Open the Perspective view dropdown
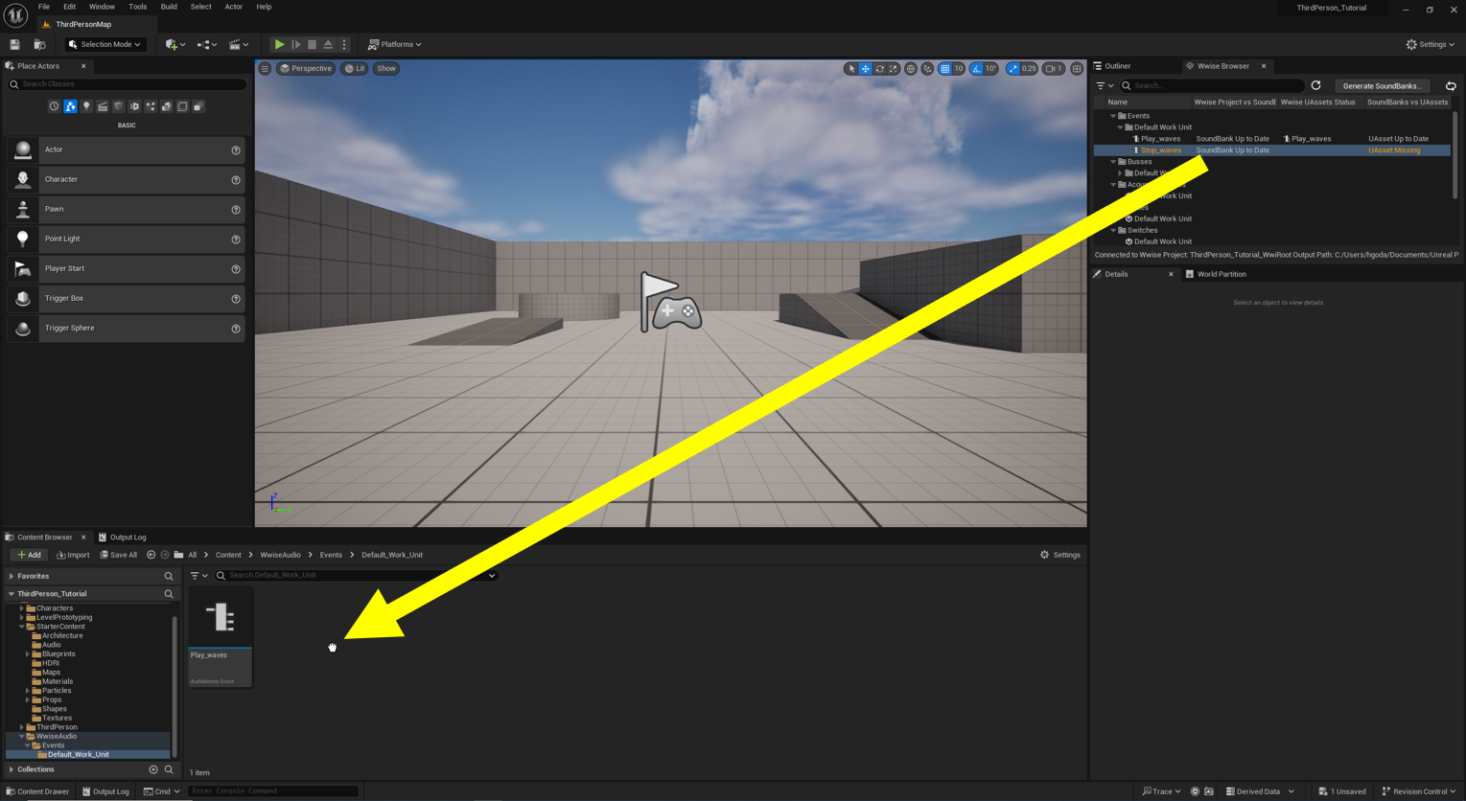 (x=304, y=68)
